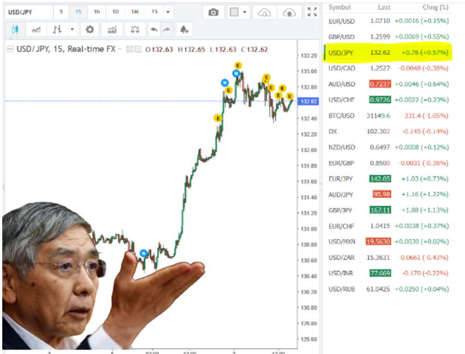Expand the chart style dropdown arrow

point(72,30)
